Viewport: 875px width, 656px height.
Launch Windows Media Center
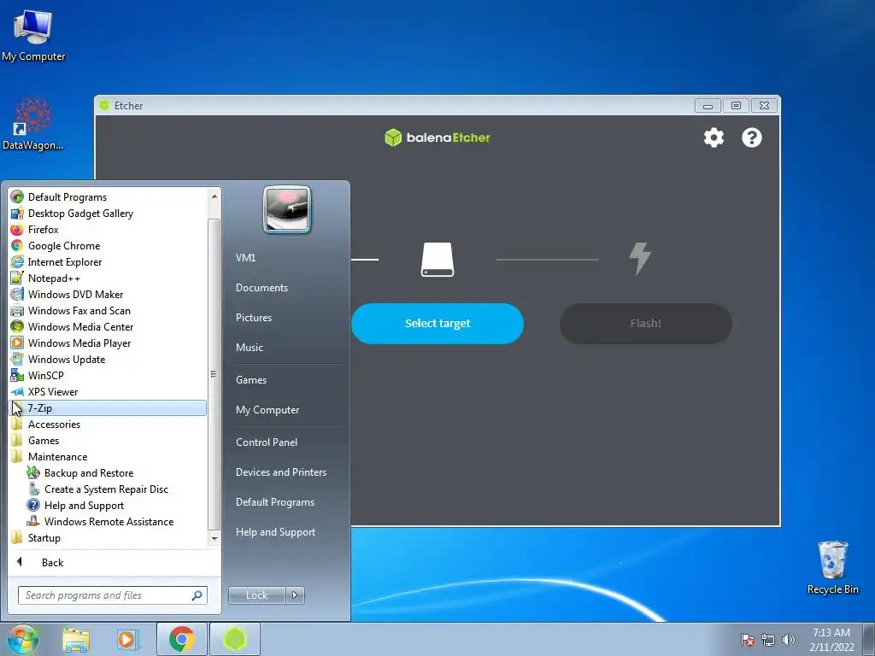coord(109,326)
